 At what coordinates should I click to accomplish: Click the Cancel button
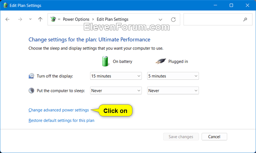tap(214, 137)
